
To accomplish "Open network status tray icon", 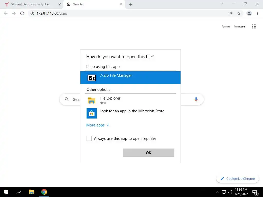I will [224, 192].
